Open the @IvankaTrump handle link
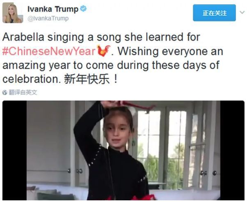Image resolution: width=249 pixels, height=202 pixels. pos(48,19)
